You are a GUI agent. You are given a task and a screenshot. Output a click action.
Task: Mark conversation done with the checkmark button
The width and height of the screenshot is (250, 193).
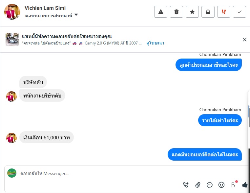tap(240, 12)
